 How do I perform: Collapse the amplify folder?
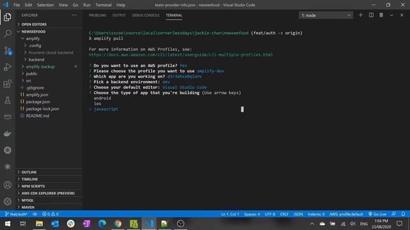coord(49,38)
